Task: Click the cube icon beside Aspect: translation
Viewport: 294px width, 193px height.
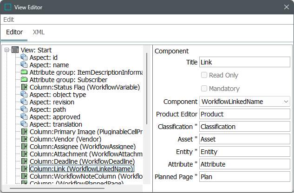Action: 24,124
